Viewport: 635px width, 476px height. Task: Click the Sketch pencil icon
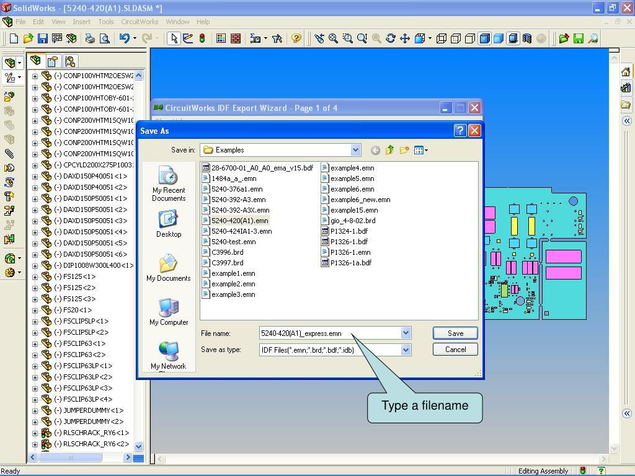(x=188, y=38)
